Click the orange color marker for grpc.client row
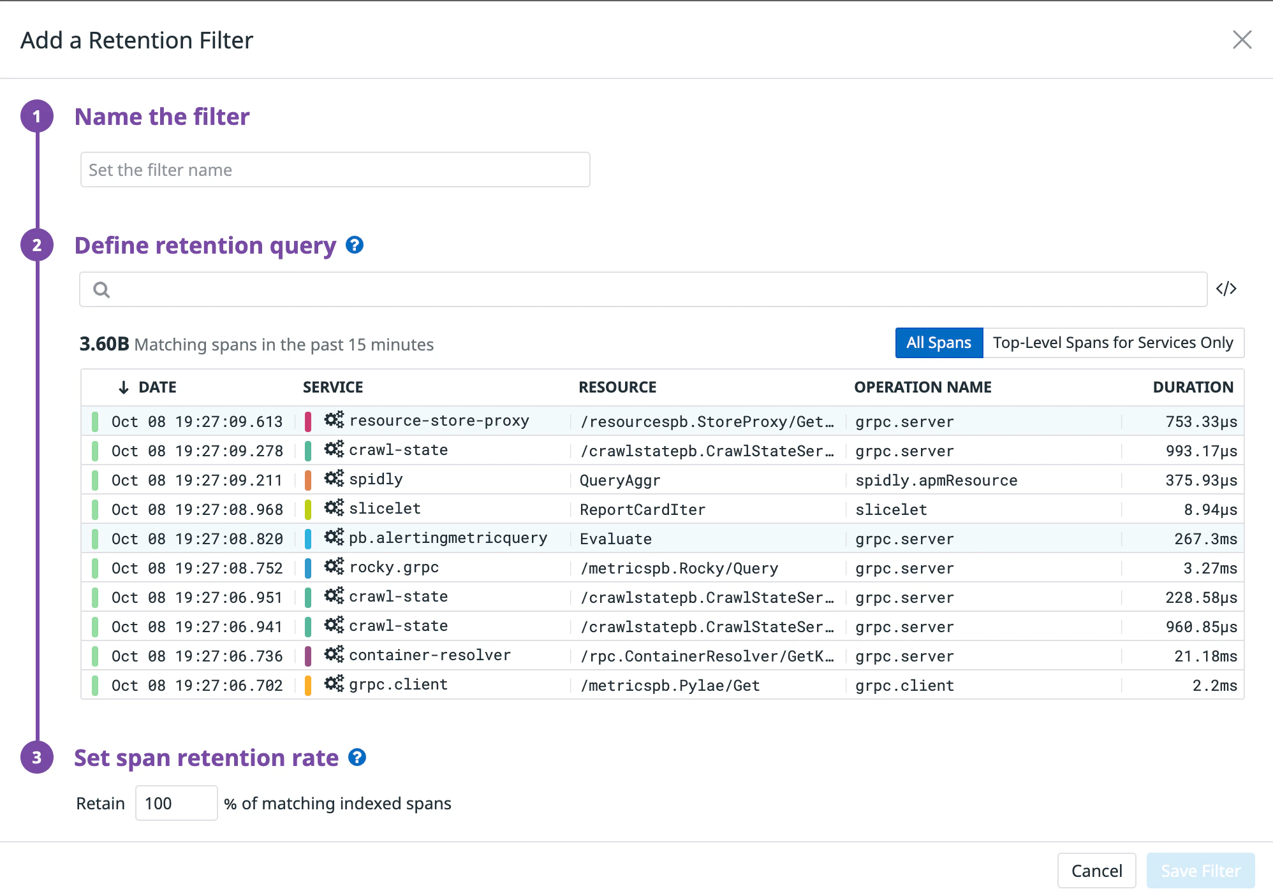 [x=308, y=685]
